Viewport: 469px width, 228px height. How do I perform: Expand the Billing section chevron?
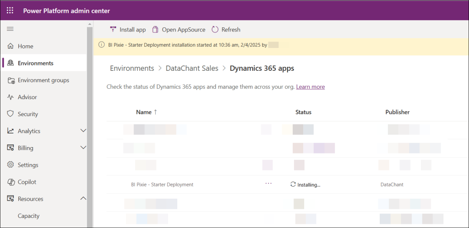tap(83, 148)
